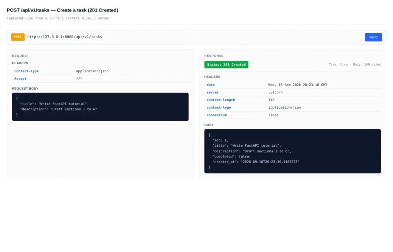Click the blue Send button

(x=373, y=37)
